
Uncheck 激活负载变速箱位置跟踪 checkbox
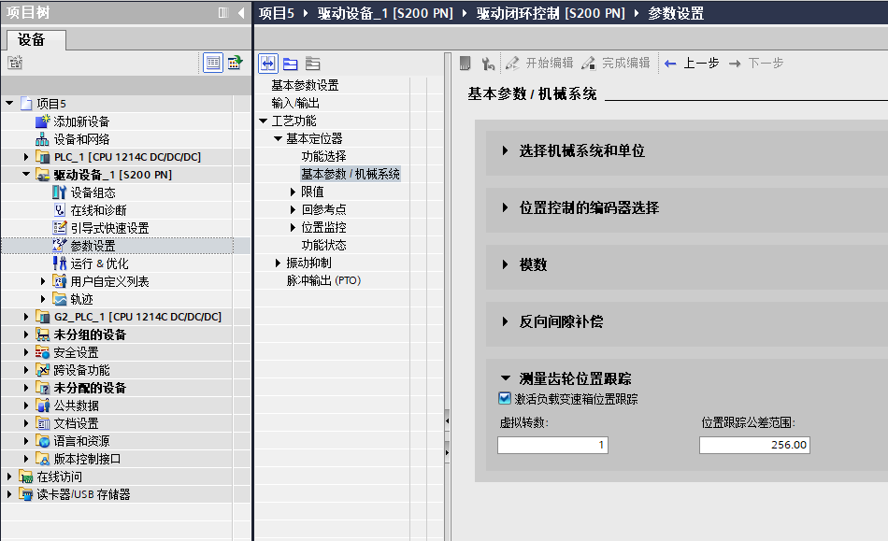(x=506, y=399)
